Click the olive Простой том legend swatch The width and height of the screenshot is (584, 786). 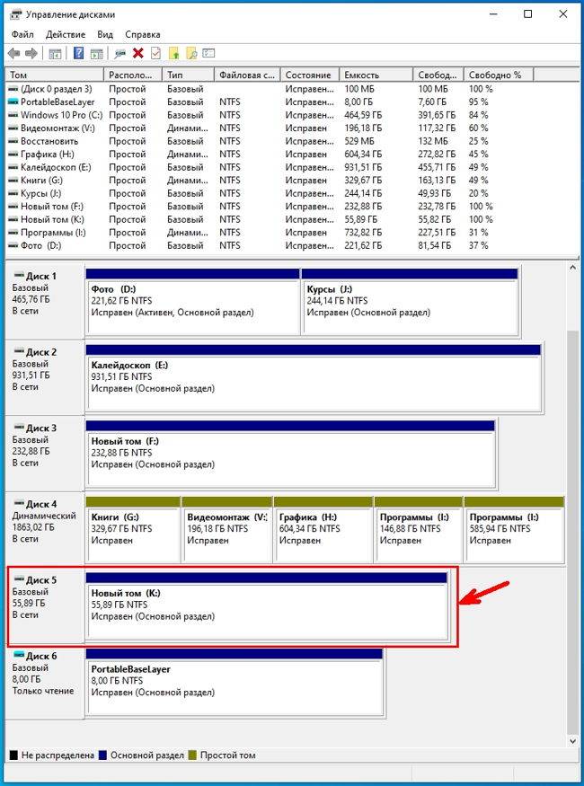[192, 755]
